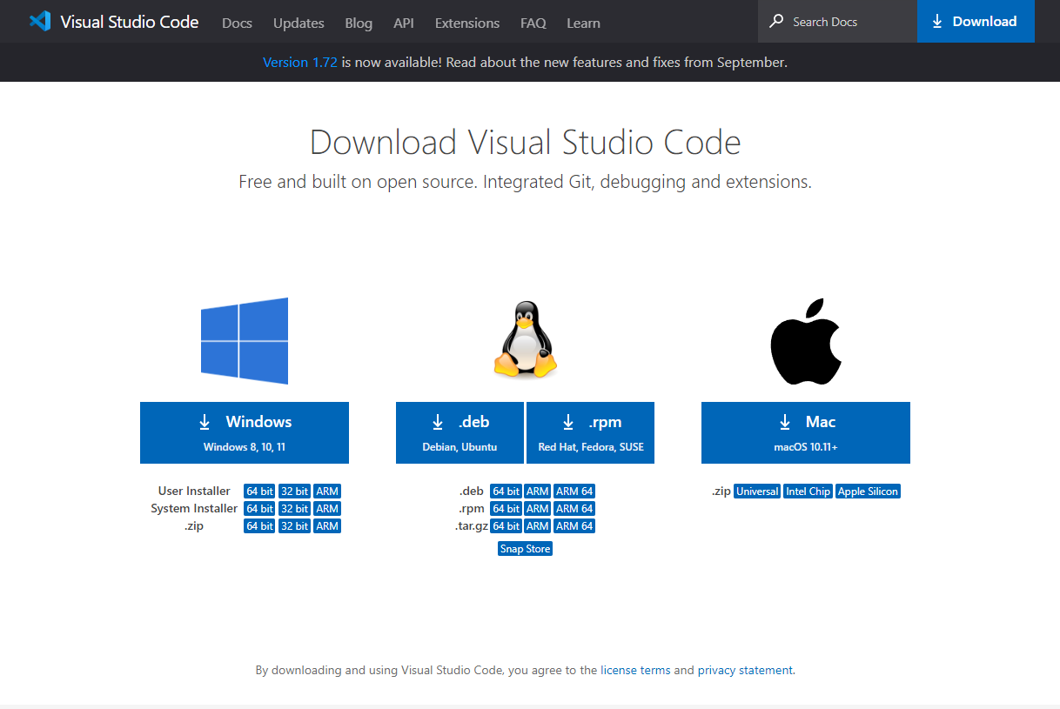Select Linux .rpm 64 bit link
This screenshot has height=709, width=1060.
click(x=506, y=509)
